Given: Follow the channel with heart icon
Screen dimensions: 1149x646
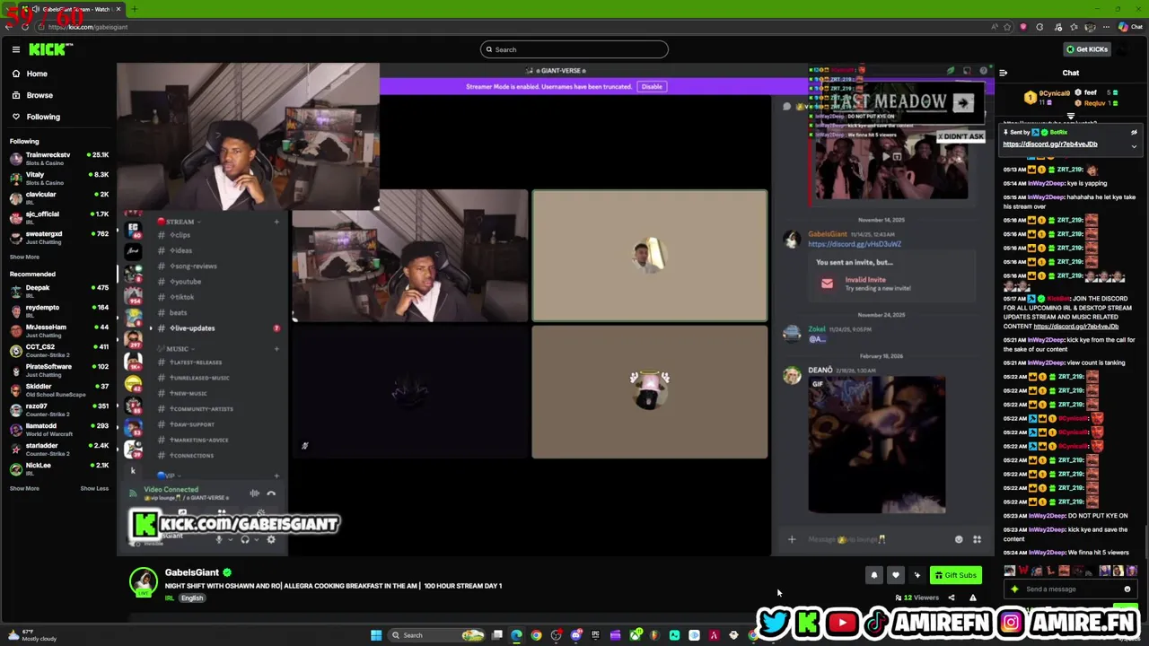Looking at the screenshot, I should click(x=895, y=576).
